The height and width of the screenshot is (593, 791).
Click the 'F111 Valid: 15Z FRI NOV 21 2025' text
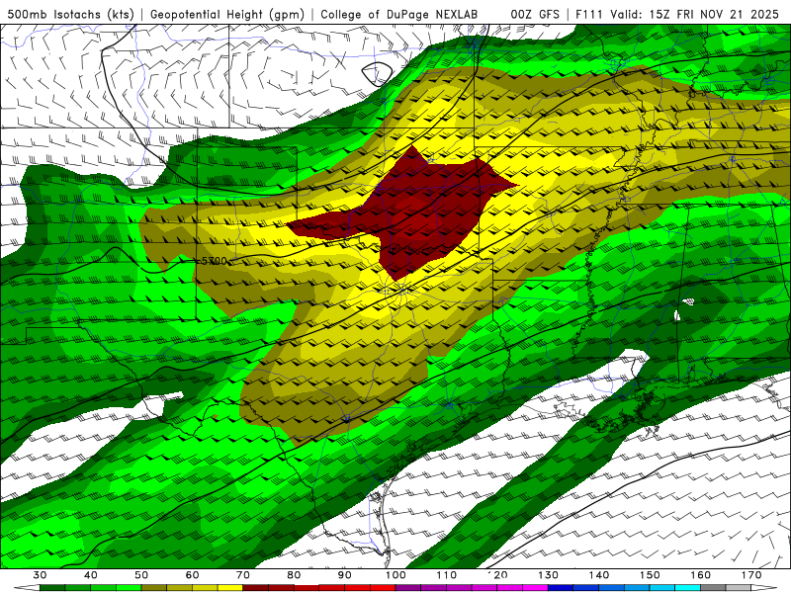(x=677, y=14)
